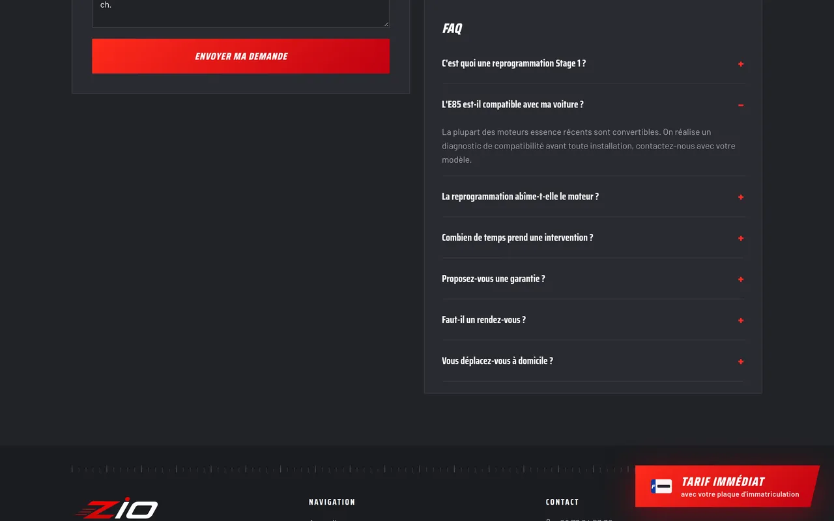
Task: Expand "La reprogrammation abîme-t-elle le moteur ?"
Action: (593, 197)
